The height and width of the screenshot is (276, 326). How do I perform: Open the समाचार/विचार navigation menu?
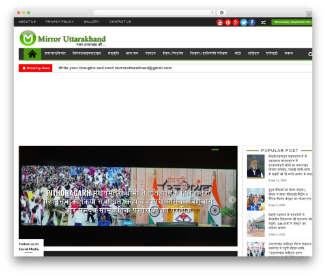[x=55, y=54]
